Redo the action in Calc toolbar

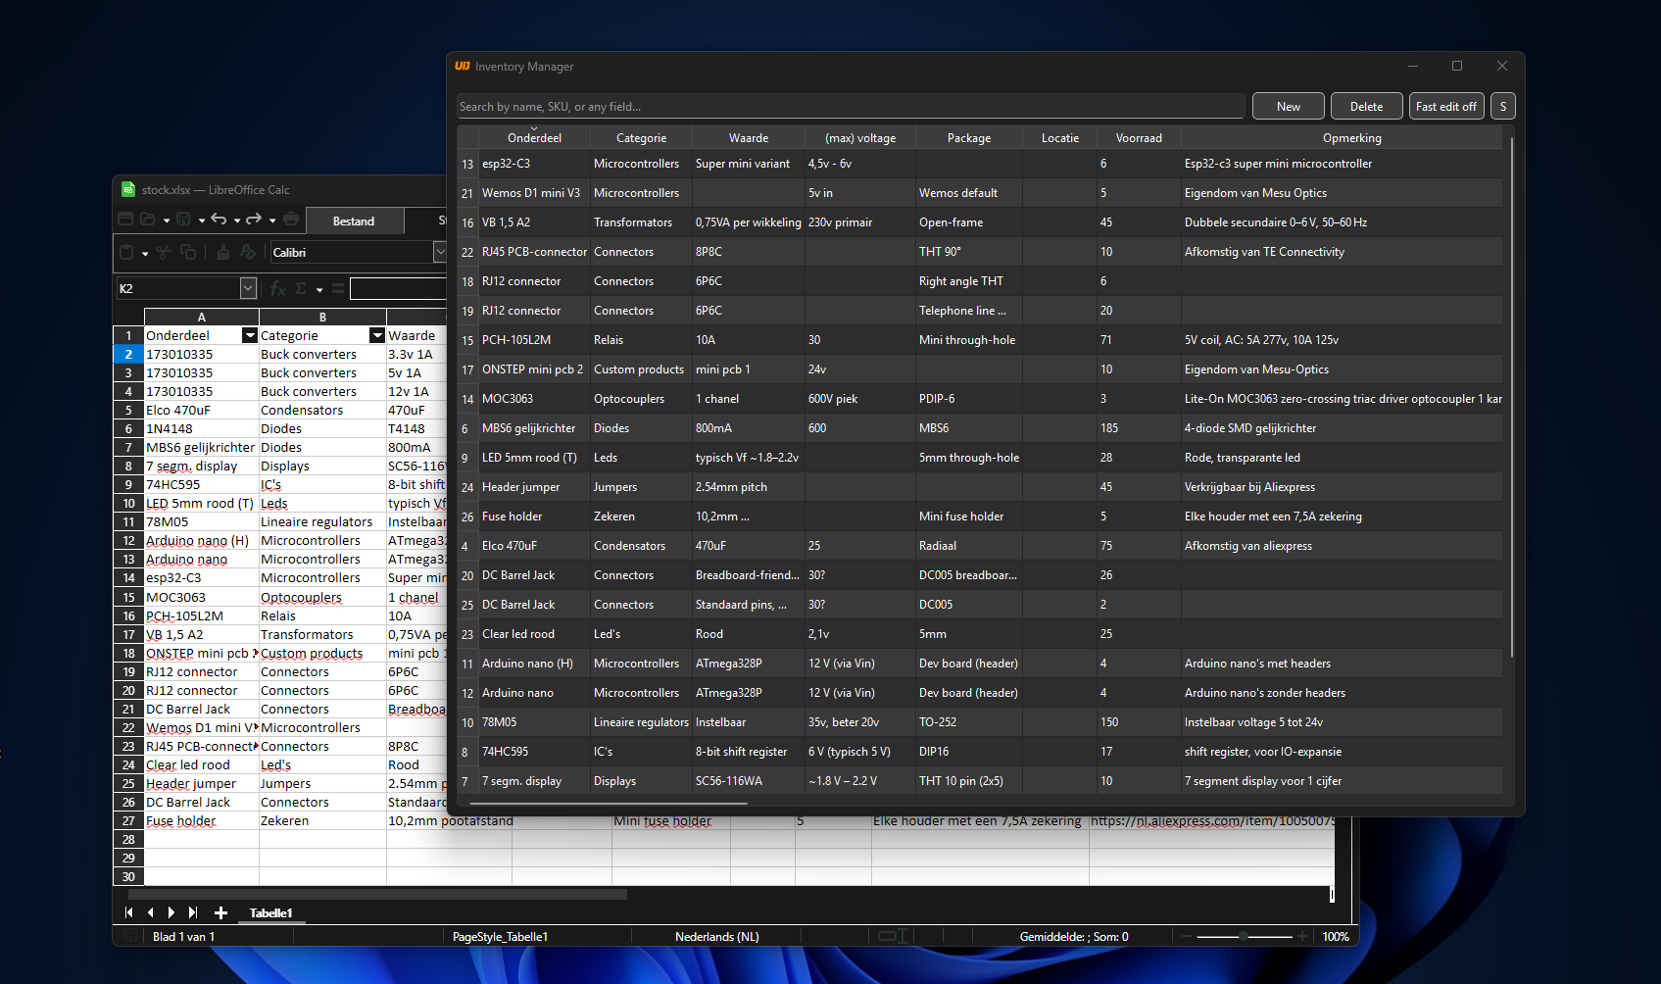point(254,220)
